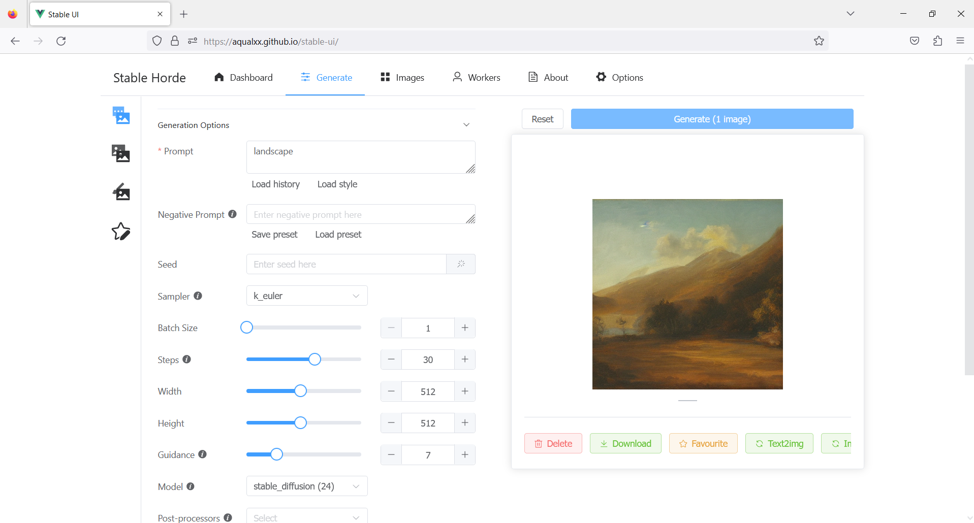Screen dimensions: 974x523
Task: Open the image Rating sidebar icon
Action: point(120,231)
